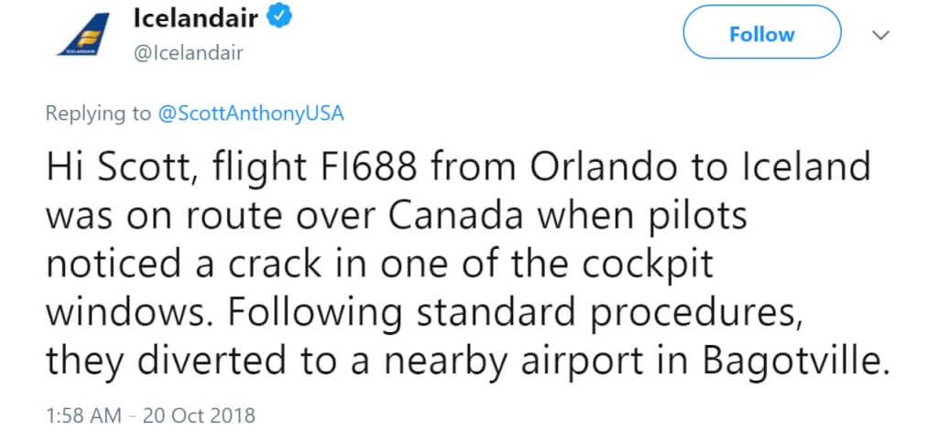Open the @Icelandair handle link
Image resolution: width=938 pixels, height=441 pixels.
[188, 53]
